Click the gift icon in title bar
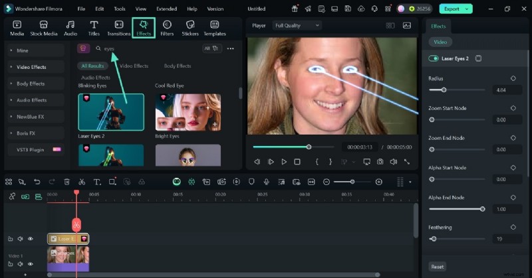Image resolution: width=532 pixels, height=278 pixels. coord(295,9)
